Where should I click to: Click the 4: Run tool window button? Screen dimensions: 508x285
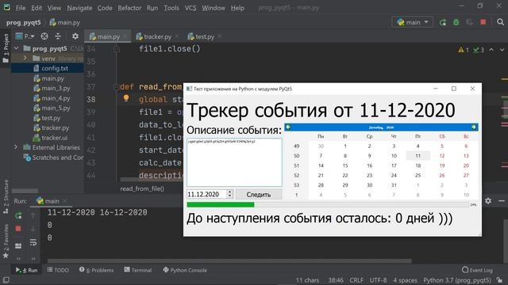pyautogui.click(x=26, y=270)
